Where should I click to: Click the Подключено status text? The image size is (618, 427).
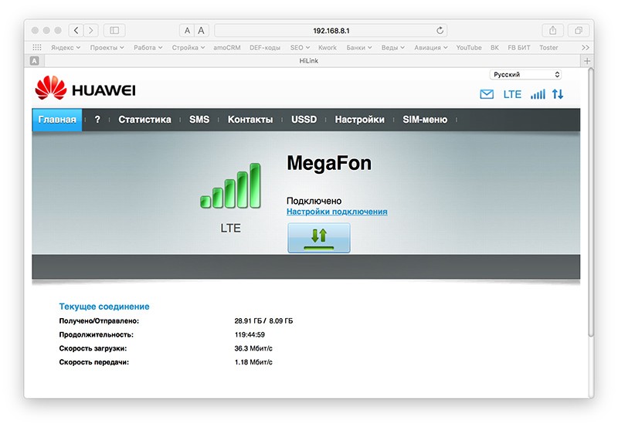coord(314,201)
